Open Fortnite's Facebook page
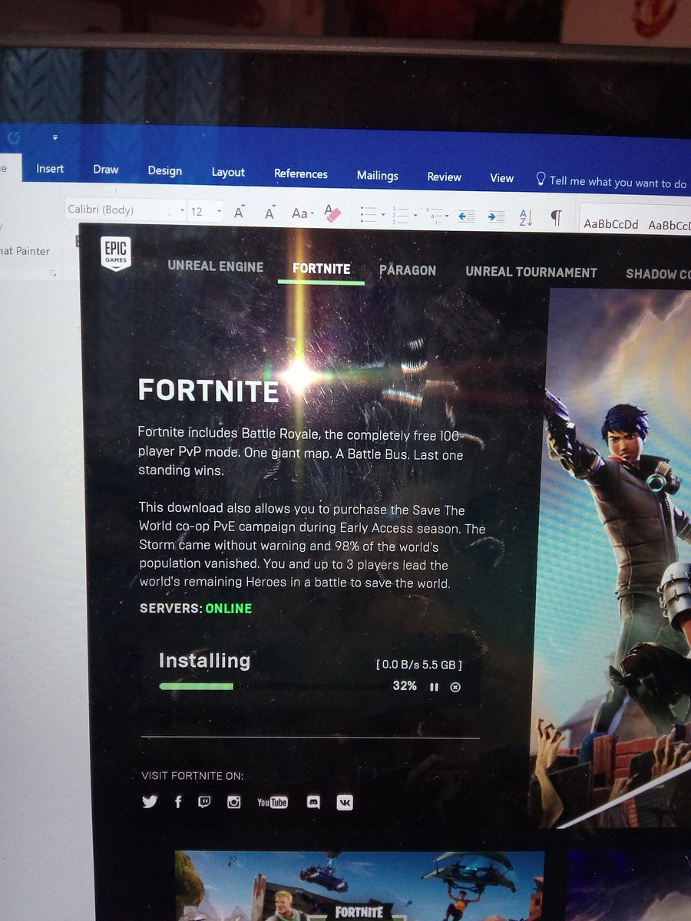The width and height of the screenshot is (691, 921). [x=178, y=802]
